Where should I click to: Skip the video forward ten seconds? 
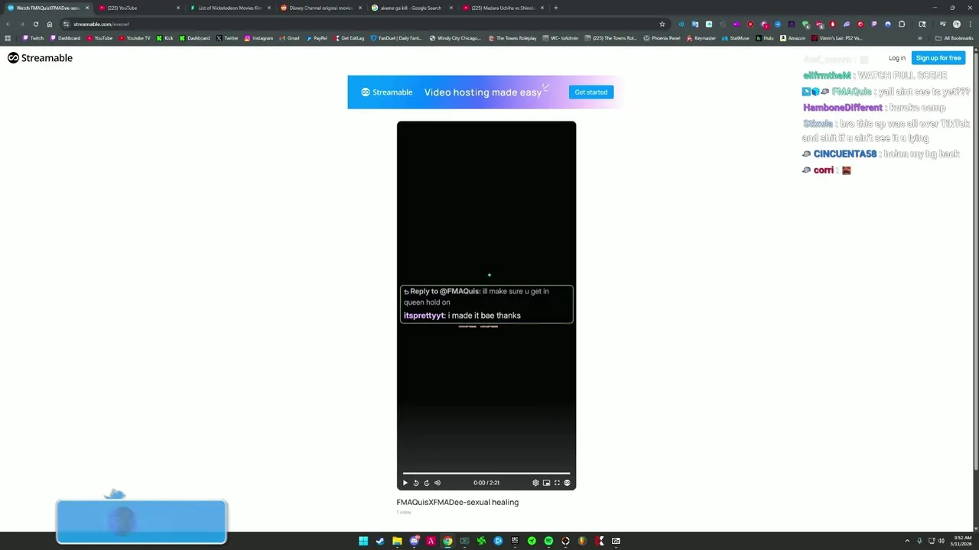point(427,483)
